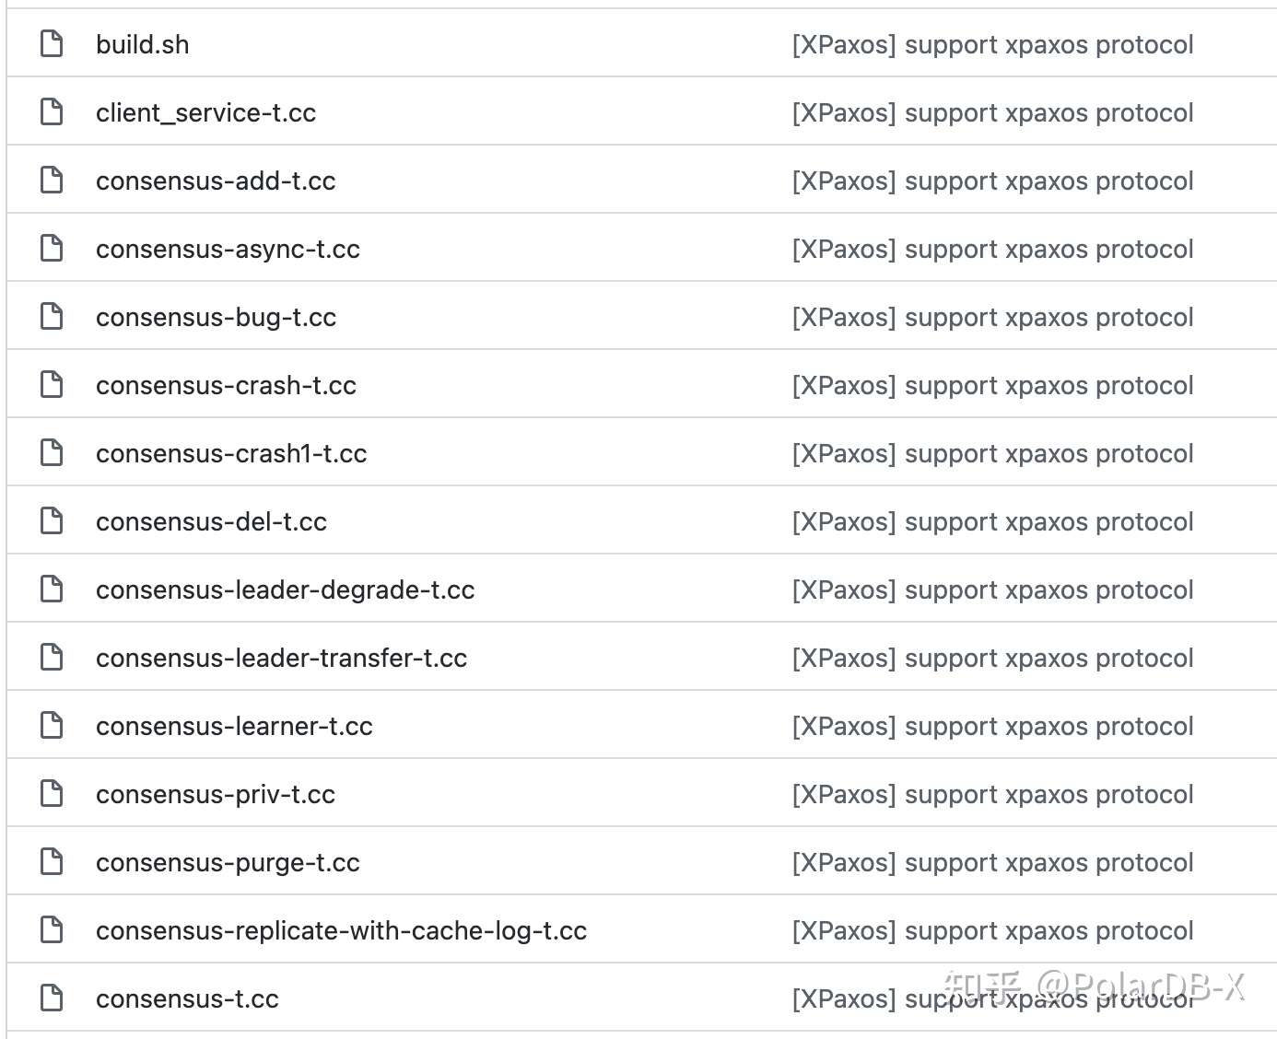Screen dimensions: 1277x1039
Task: Open consensus-async-t.cc file link
Action: click(x=228, y=249)
